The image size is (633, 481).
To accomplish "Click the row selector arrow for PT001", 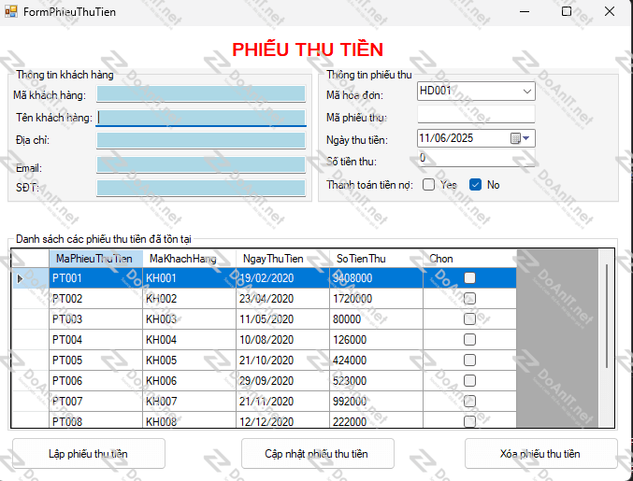I will [x=20, y=278].
